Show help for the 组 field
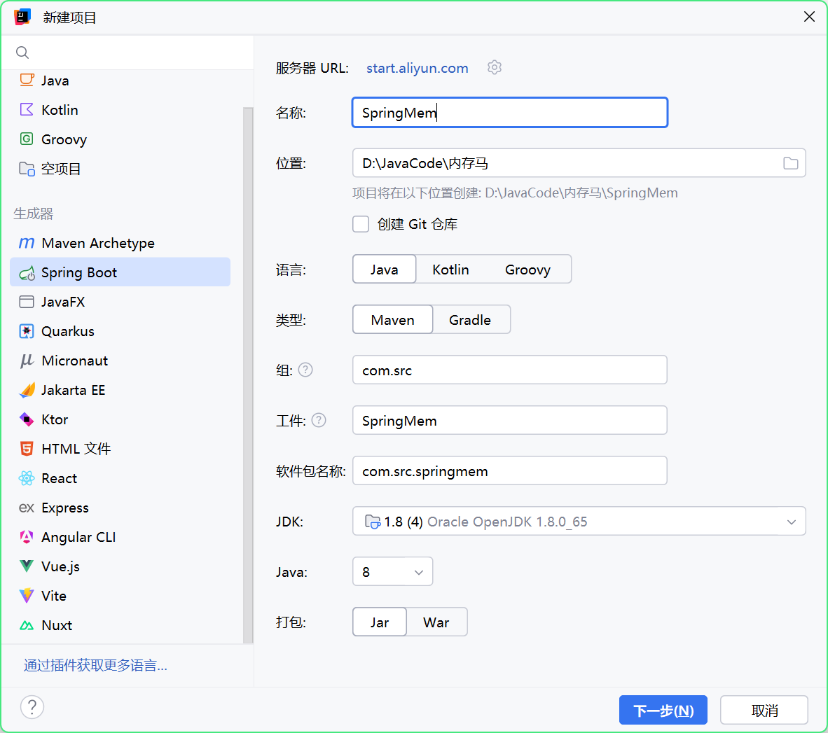This screenshot has height=733, width=828. (305, 370)
